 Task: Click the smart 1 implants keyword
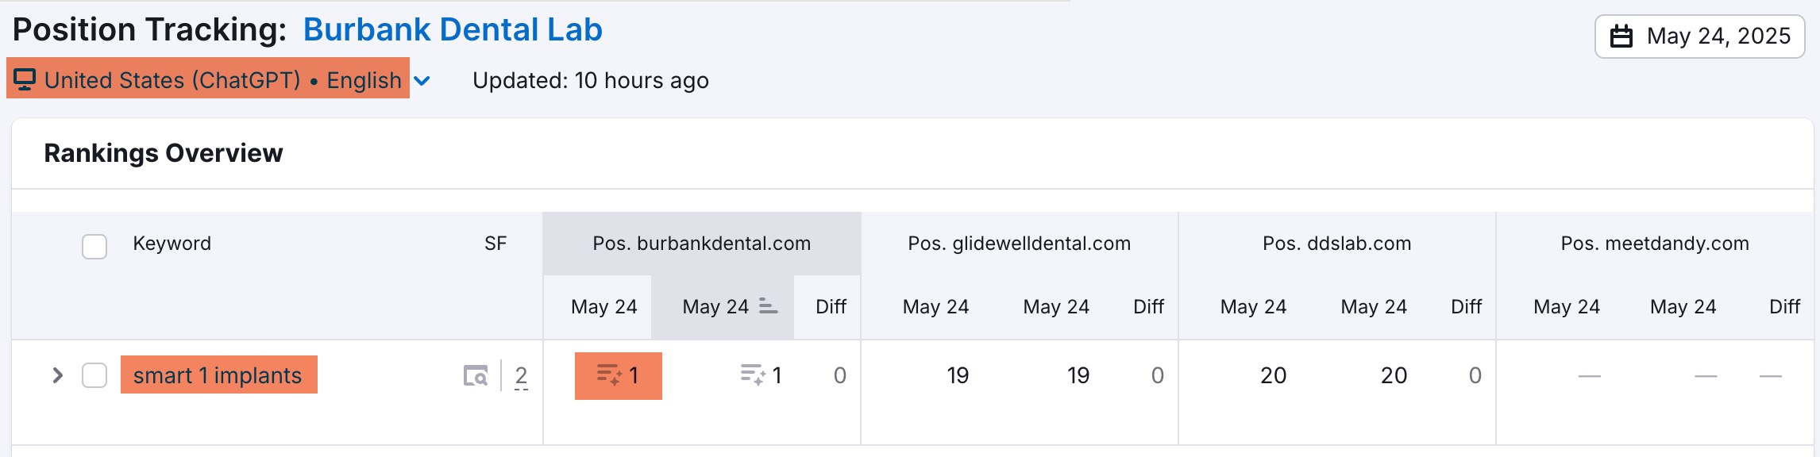(x=218, y=375)
